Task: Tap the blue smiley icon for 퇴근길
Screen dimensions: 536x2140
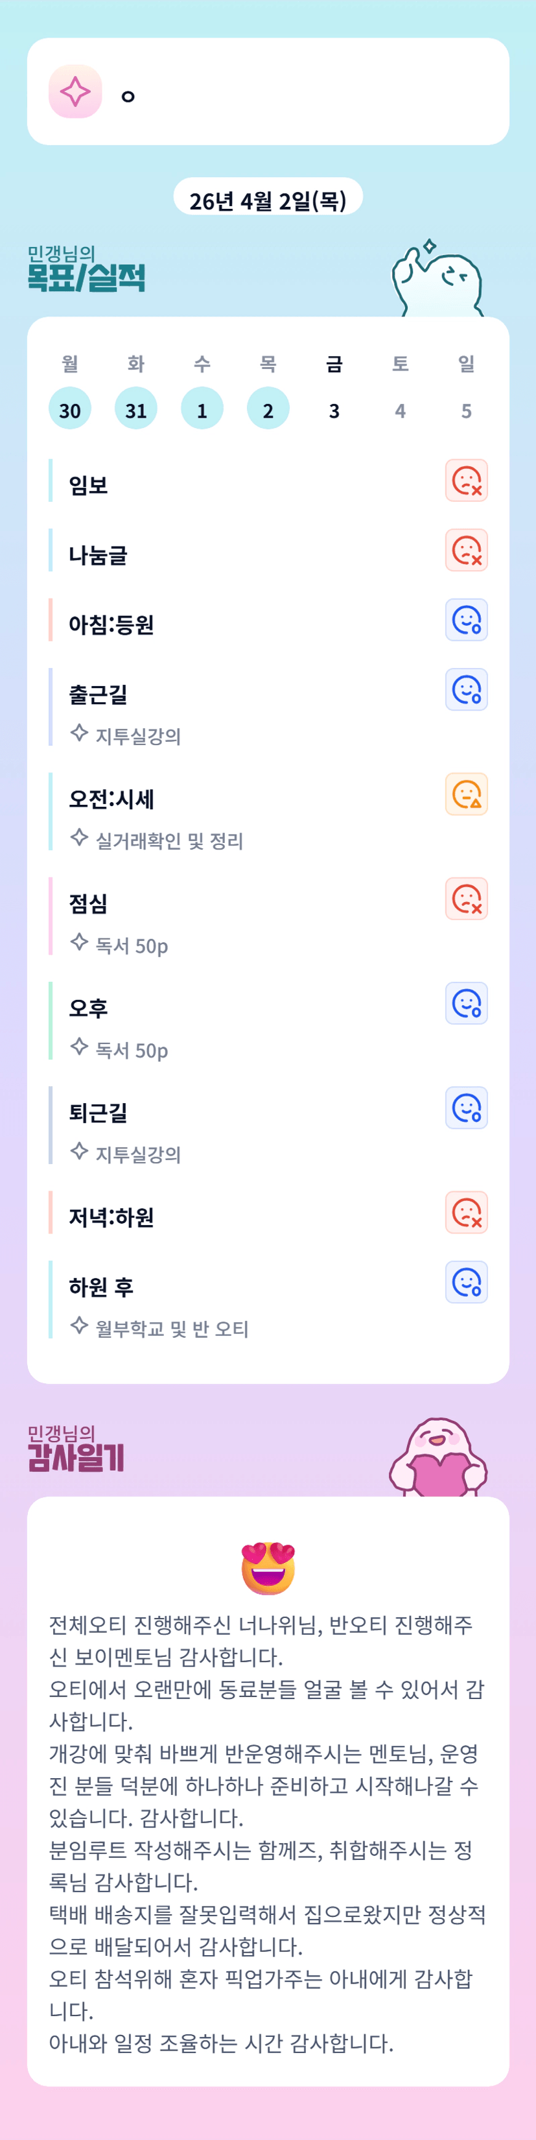Action: tap(466, 1109)
